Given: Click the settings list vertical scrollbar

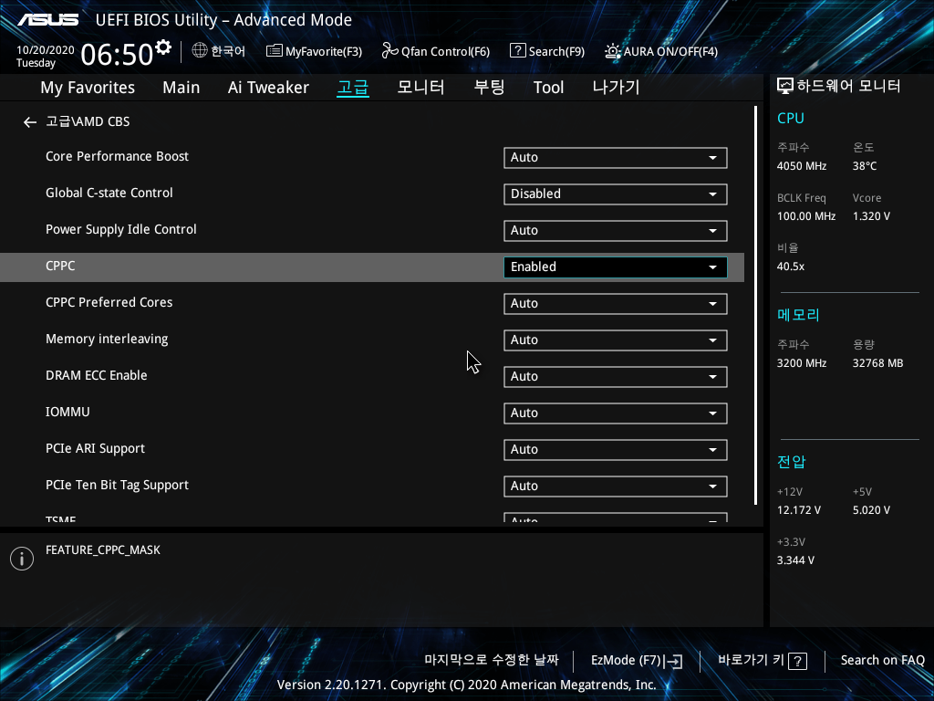Looking at the screenshot, I should 755,306.
